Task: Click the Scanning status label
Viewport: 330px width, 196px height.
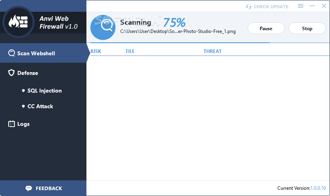Action: click(136, 22)
